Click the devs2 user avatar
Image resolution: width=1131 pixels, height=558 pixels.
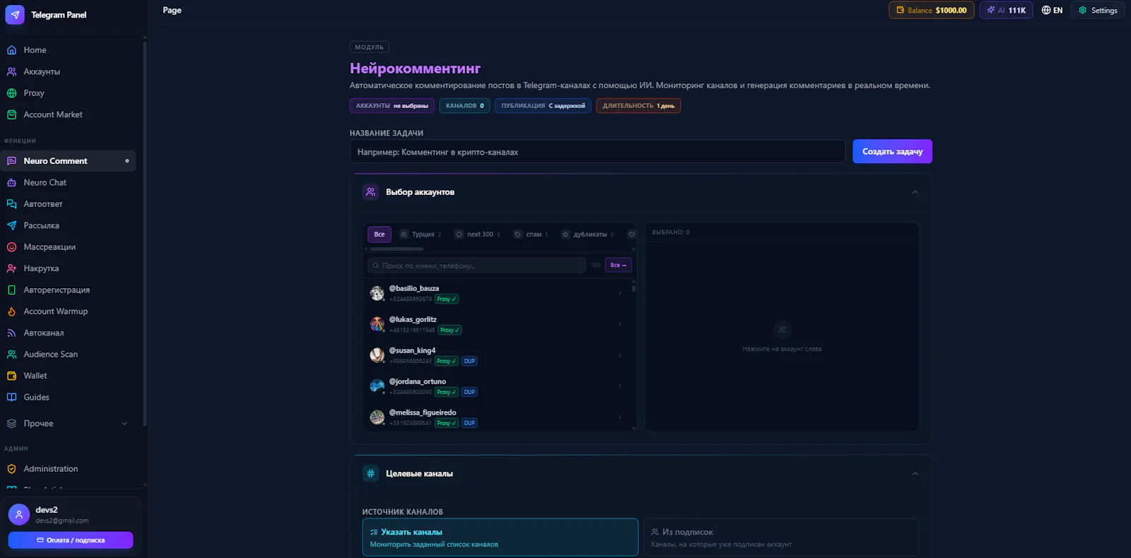coord(19,514)
